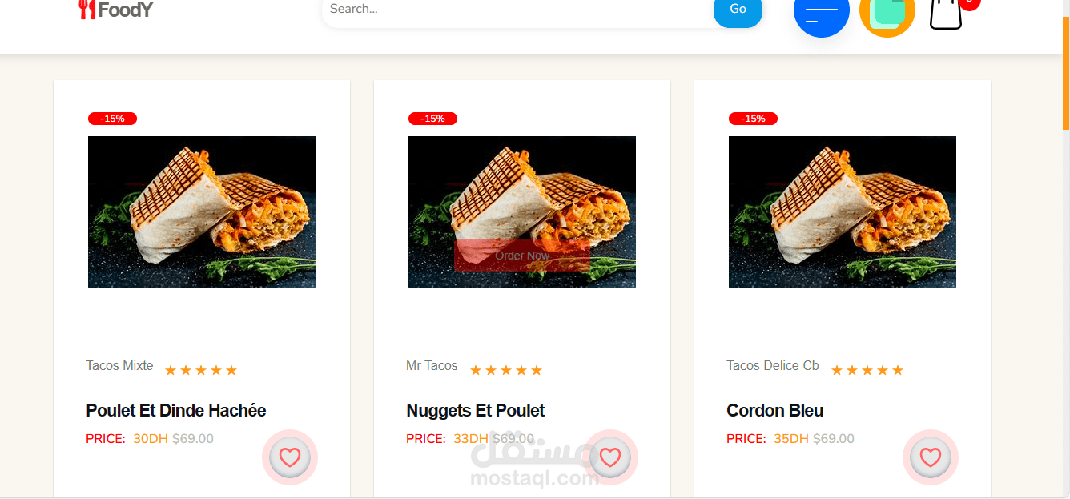1070x499 pixels.
Task: Favorite Poulet Et Dinde Hachée with heart
Action: pyautogui.click(x=290, y=457)
